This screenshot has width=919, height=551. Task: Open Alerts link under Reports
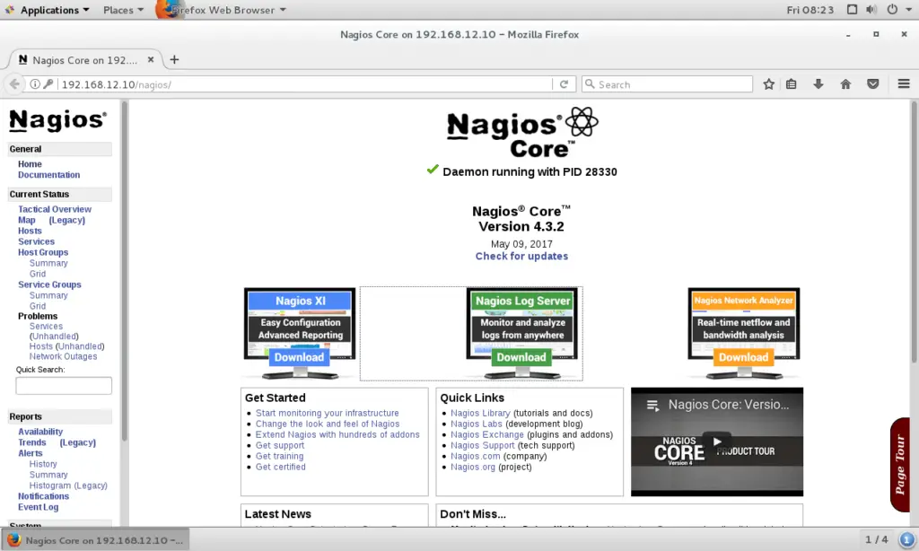(x=30, y=453)
